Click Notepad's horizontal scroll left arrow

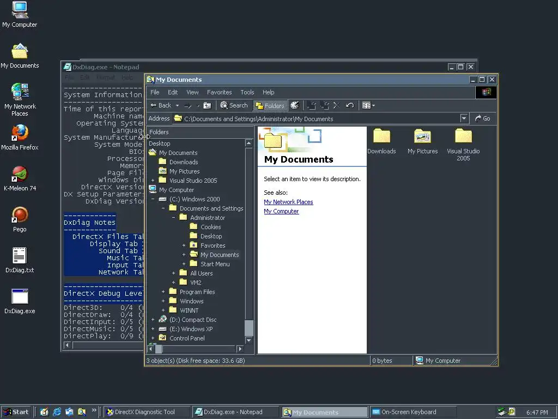pos(66,345)
